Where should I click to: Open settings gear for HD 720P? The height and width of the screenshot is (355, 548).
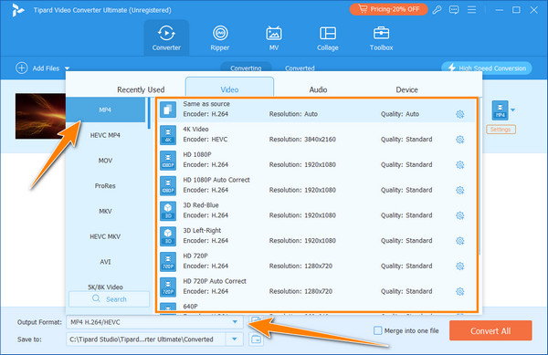click(x=460, y=266)
